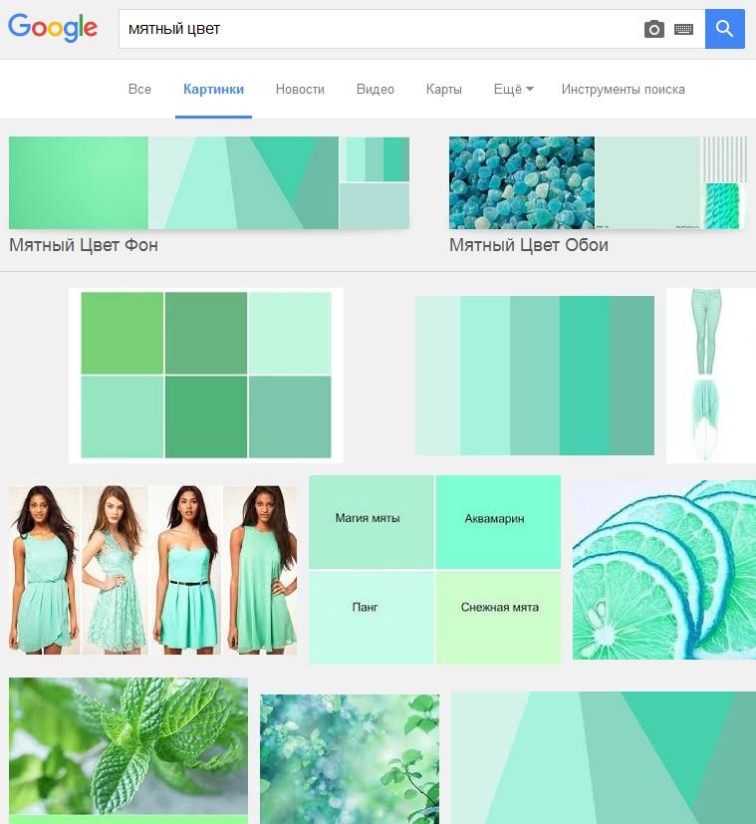
Task: Open the Карты tab
Action: tap(443, 89)
